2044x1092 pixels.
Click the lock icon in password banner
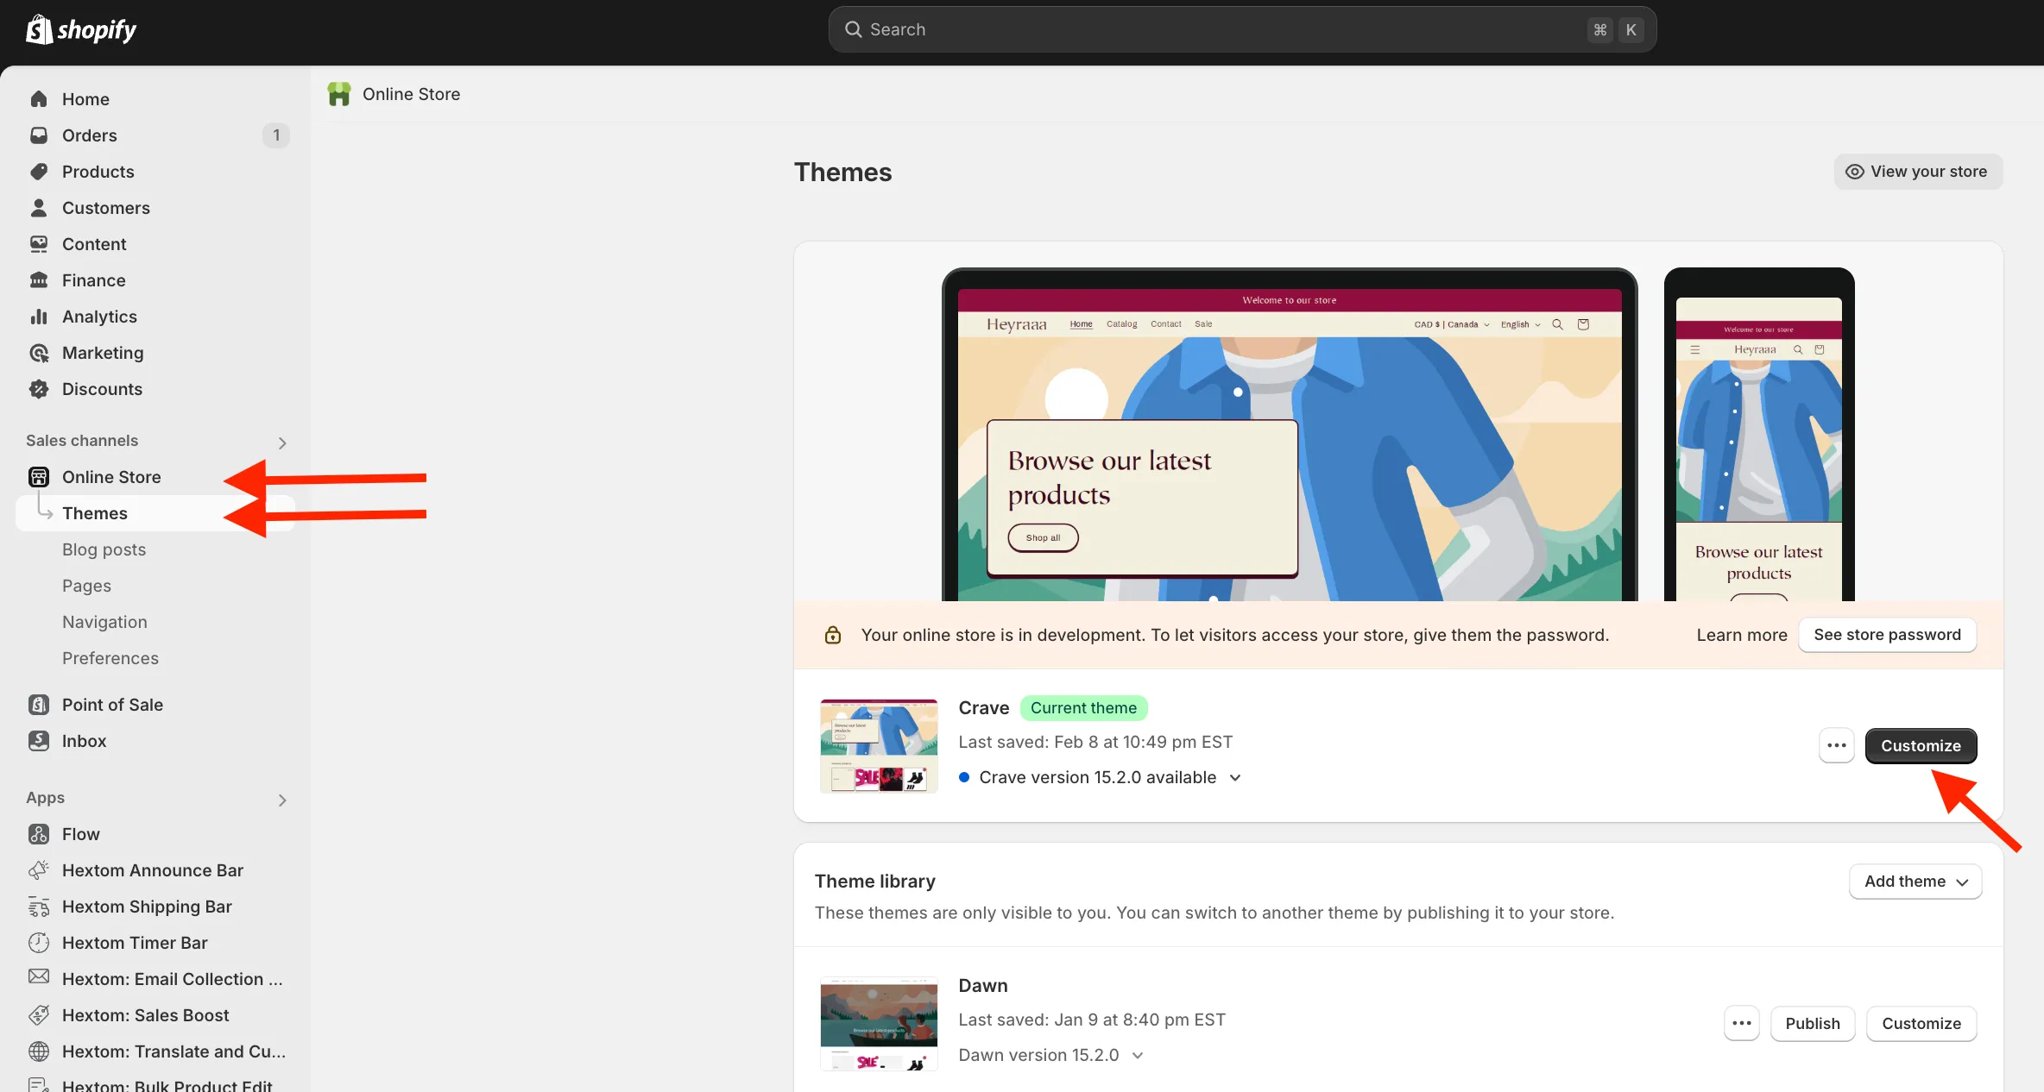pyautogui.click(x=833, y=635)
